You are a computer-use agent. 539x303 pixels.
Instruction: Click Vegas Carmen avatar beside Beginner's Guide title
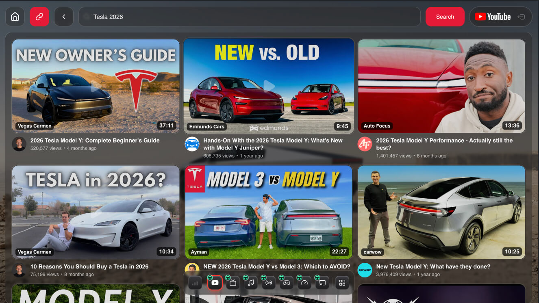[x=19, y=144]
